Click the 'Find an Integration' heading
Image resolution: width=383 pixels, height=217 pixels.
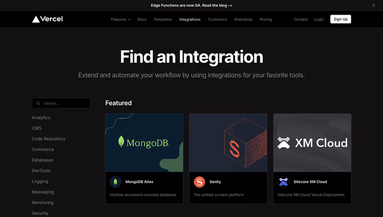coord(191,57)
